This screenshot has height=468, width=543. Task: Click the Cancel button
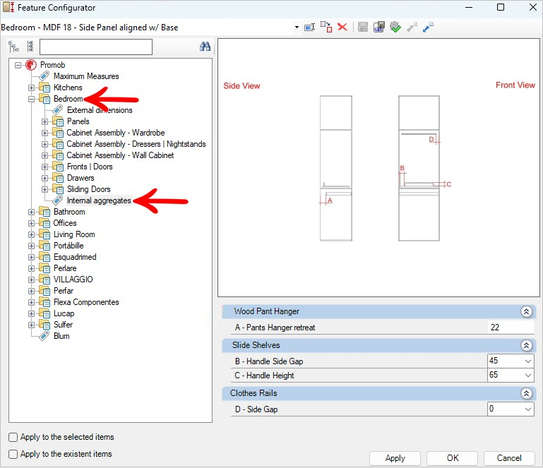(509, 458)
